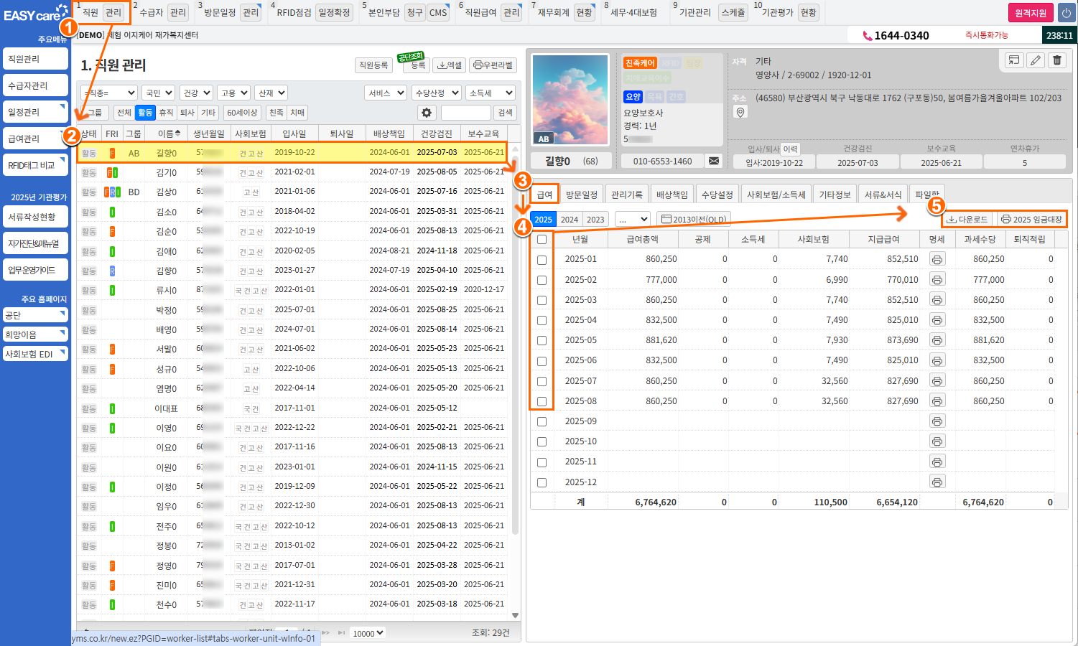This screenshot has width=1078, height=646.
Task: Click the power icon at top right
Action: point(1065,13)
